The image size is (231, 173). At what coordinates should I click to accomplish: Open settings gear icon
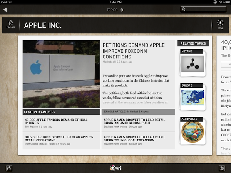pos(222,168)
